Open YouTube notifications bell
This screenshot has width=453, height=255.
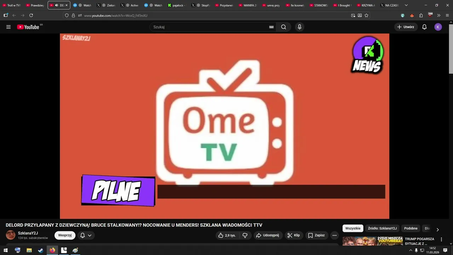[424, 27]
